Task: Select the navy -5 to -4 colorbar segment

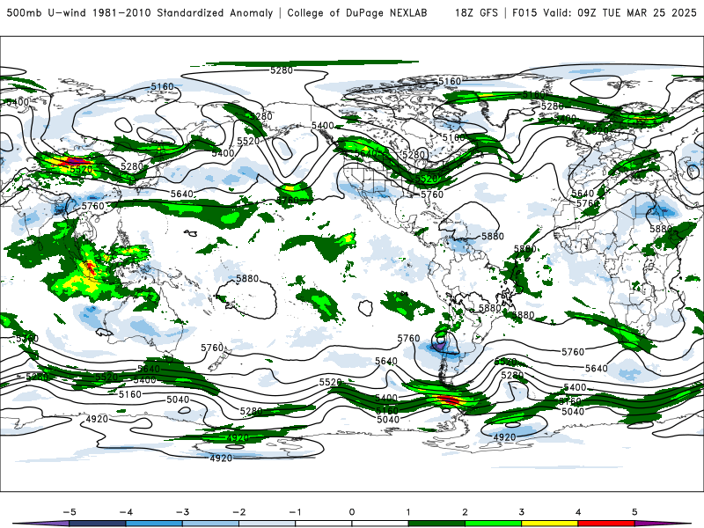Action: (x=98, y=524)
